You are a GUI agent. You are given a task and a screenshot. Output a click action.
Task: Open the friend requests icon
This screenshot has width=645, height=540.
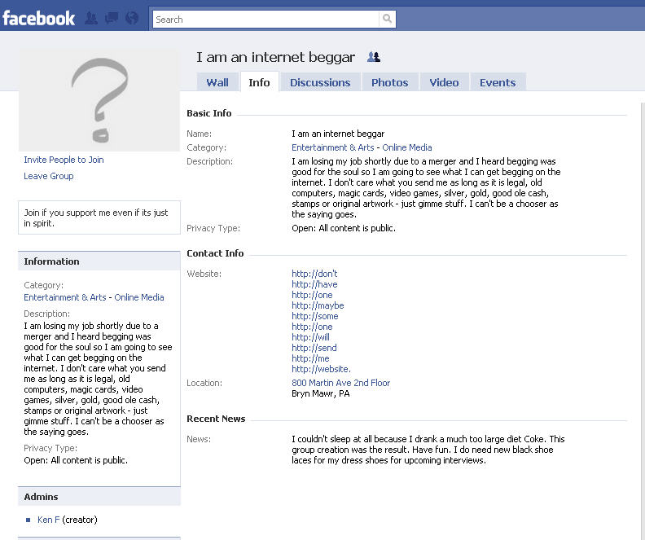pyautogui.click(x=91, y=19)
